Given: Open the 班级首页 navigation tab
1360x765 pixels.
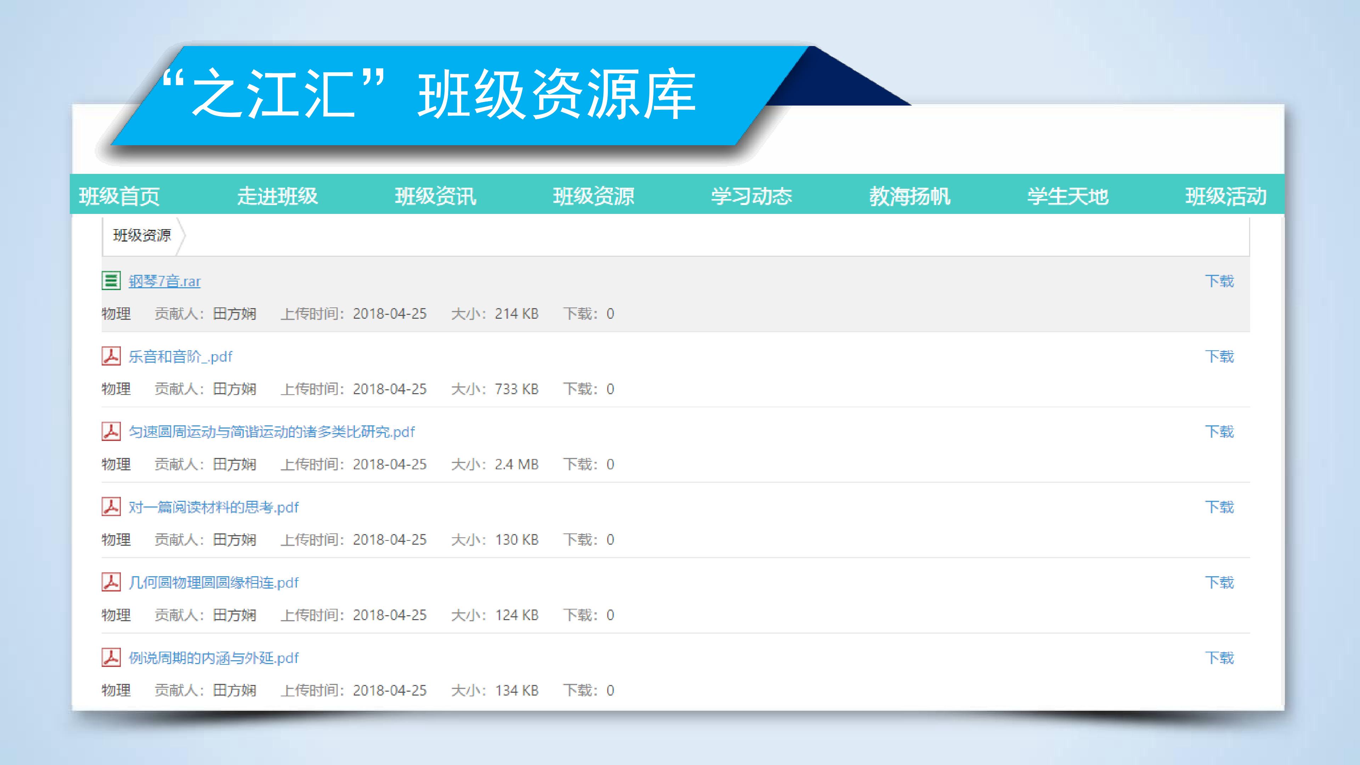Looking at the screenshot, I should (x=119, y=196).
